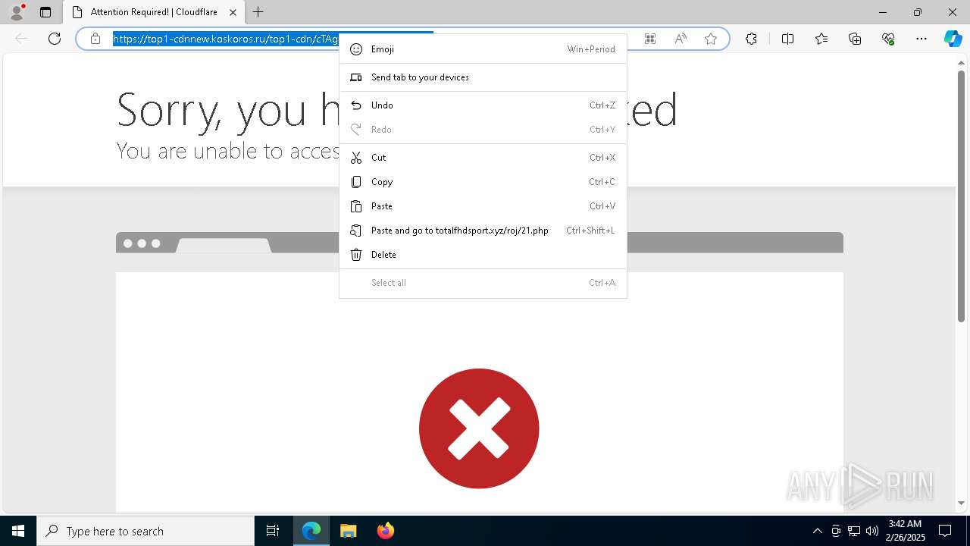Close the Attention Required Cloudflare tab
970x546 pixels.
(233, 12)
